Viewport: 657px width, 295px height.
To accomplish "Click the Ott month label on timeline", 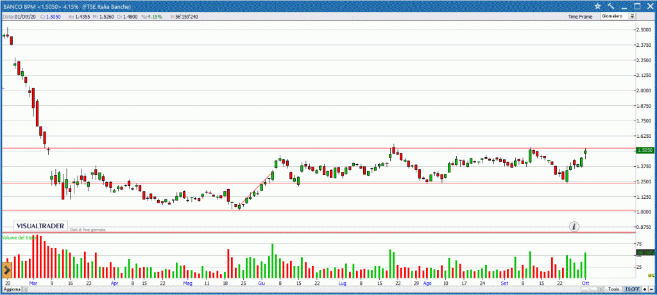I will (585, 283).
